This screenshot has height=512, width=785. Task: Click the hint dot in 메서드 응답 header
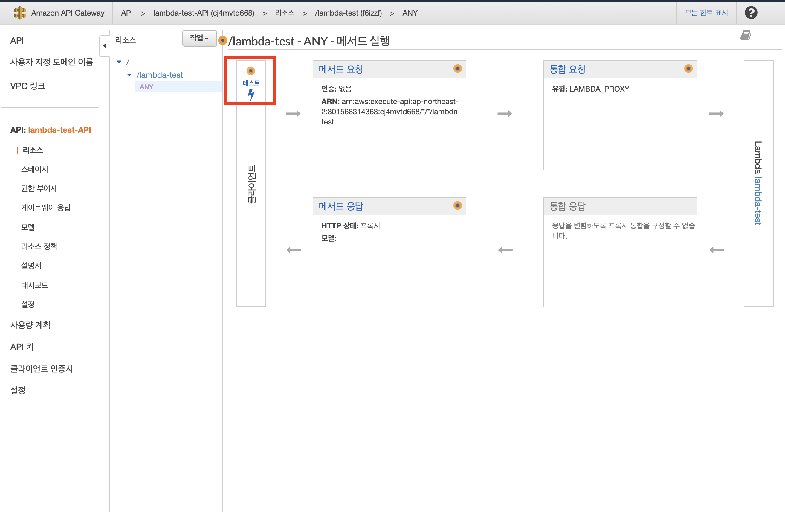point(457,205)
